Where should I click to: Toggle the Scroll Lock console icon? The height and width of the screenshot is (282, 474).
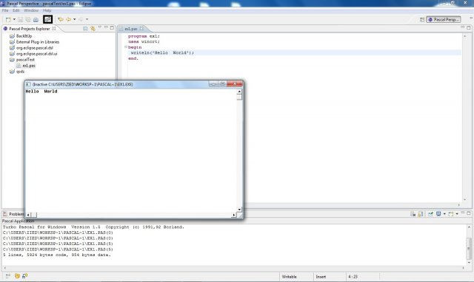pos(421,214)
